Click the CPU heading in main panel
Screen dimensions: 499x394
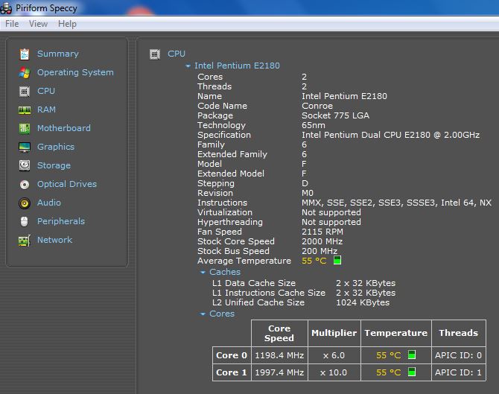[177, 54]
